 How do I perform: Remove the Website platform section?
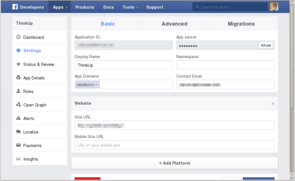[272, 103]
